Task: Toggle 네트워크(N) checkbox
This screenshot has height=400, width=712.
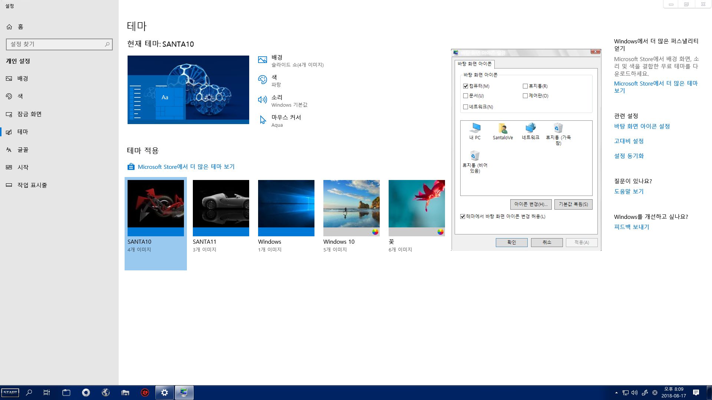Action: (466, 107)
